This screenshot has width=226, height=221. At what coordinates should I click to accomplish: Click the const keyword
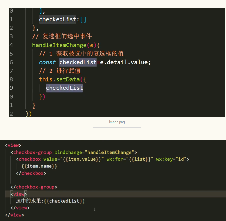click(47, 62)
